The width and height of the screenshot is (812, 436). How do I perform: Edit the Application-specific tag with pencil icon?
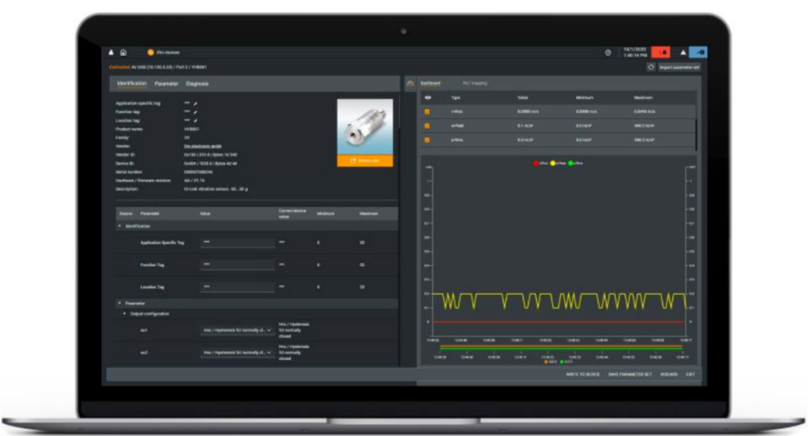coord(195,103)
